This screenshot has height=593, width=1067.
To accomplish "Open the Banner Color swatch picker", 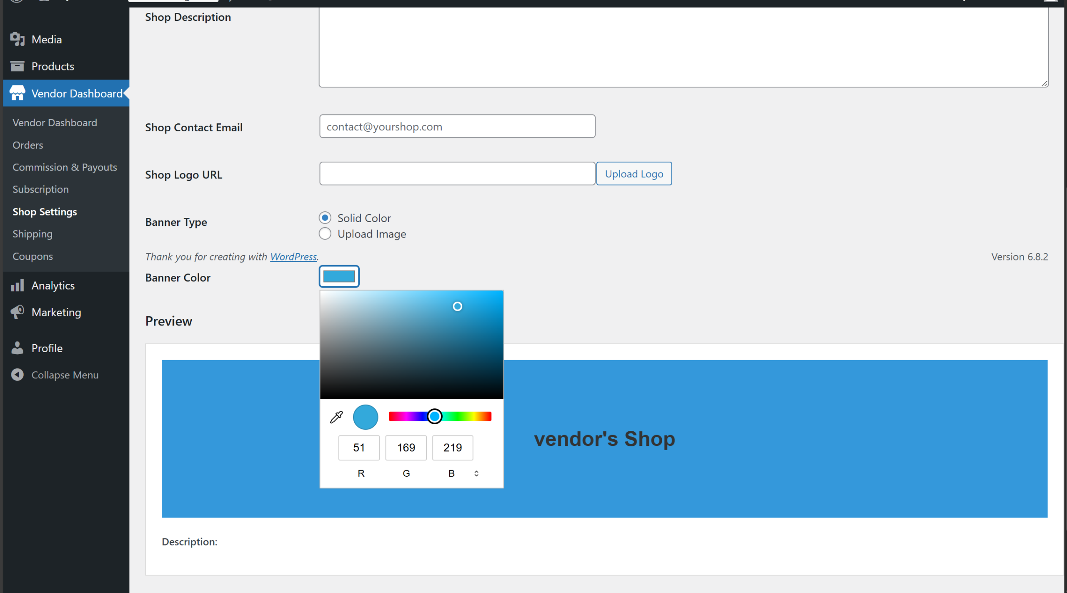I will pos(339,276).
